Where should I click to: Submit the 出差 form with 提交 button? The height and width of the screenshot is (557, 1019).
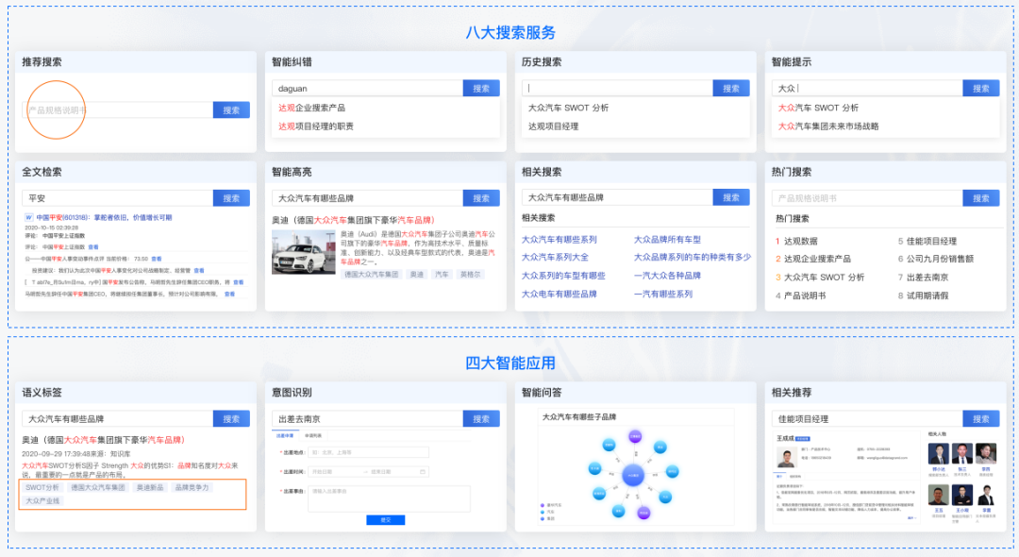[x=385, y=520]
